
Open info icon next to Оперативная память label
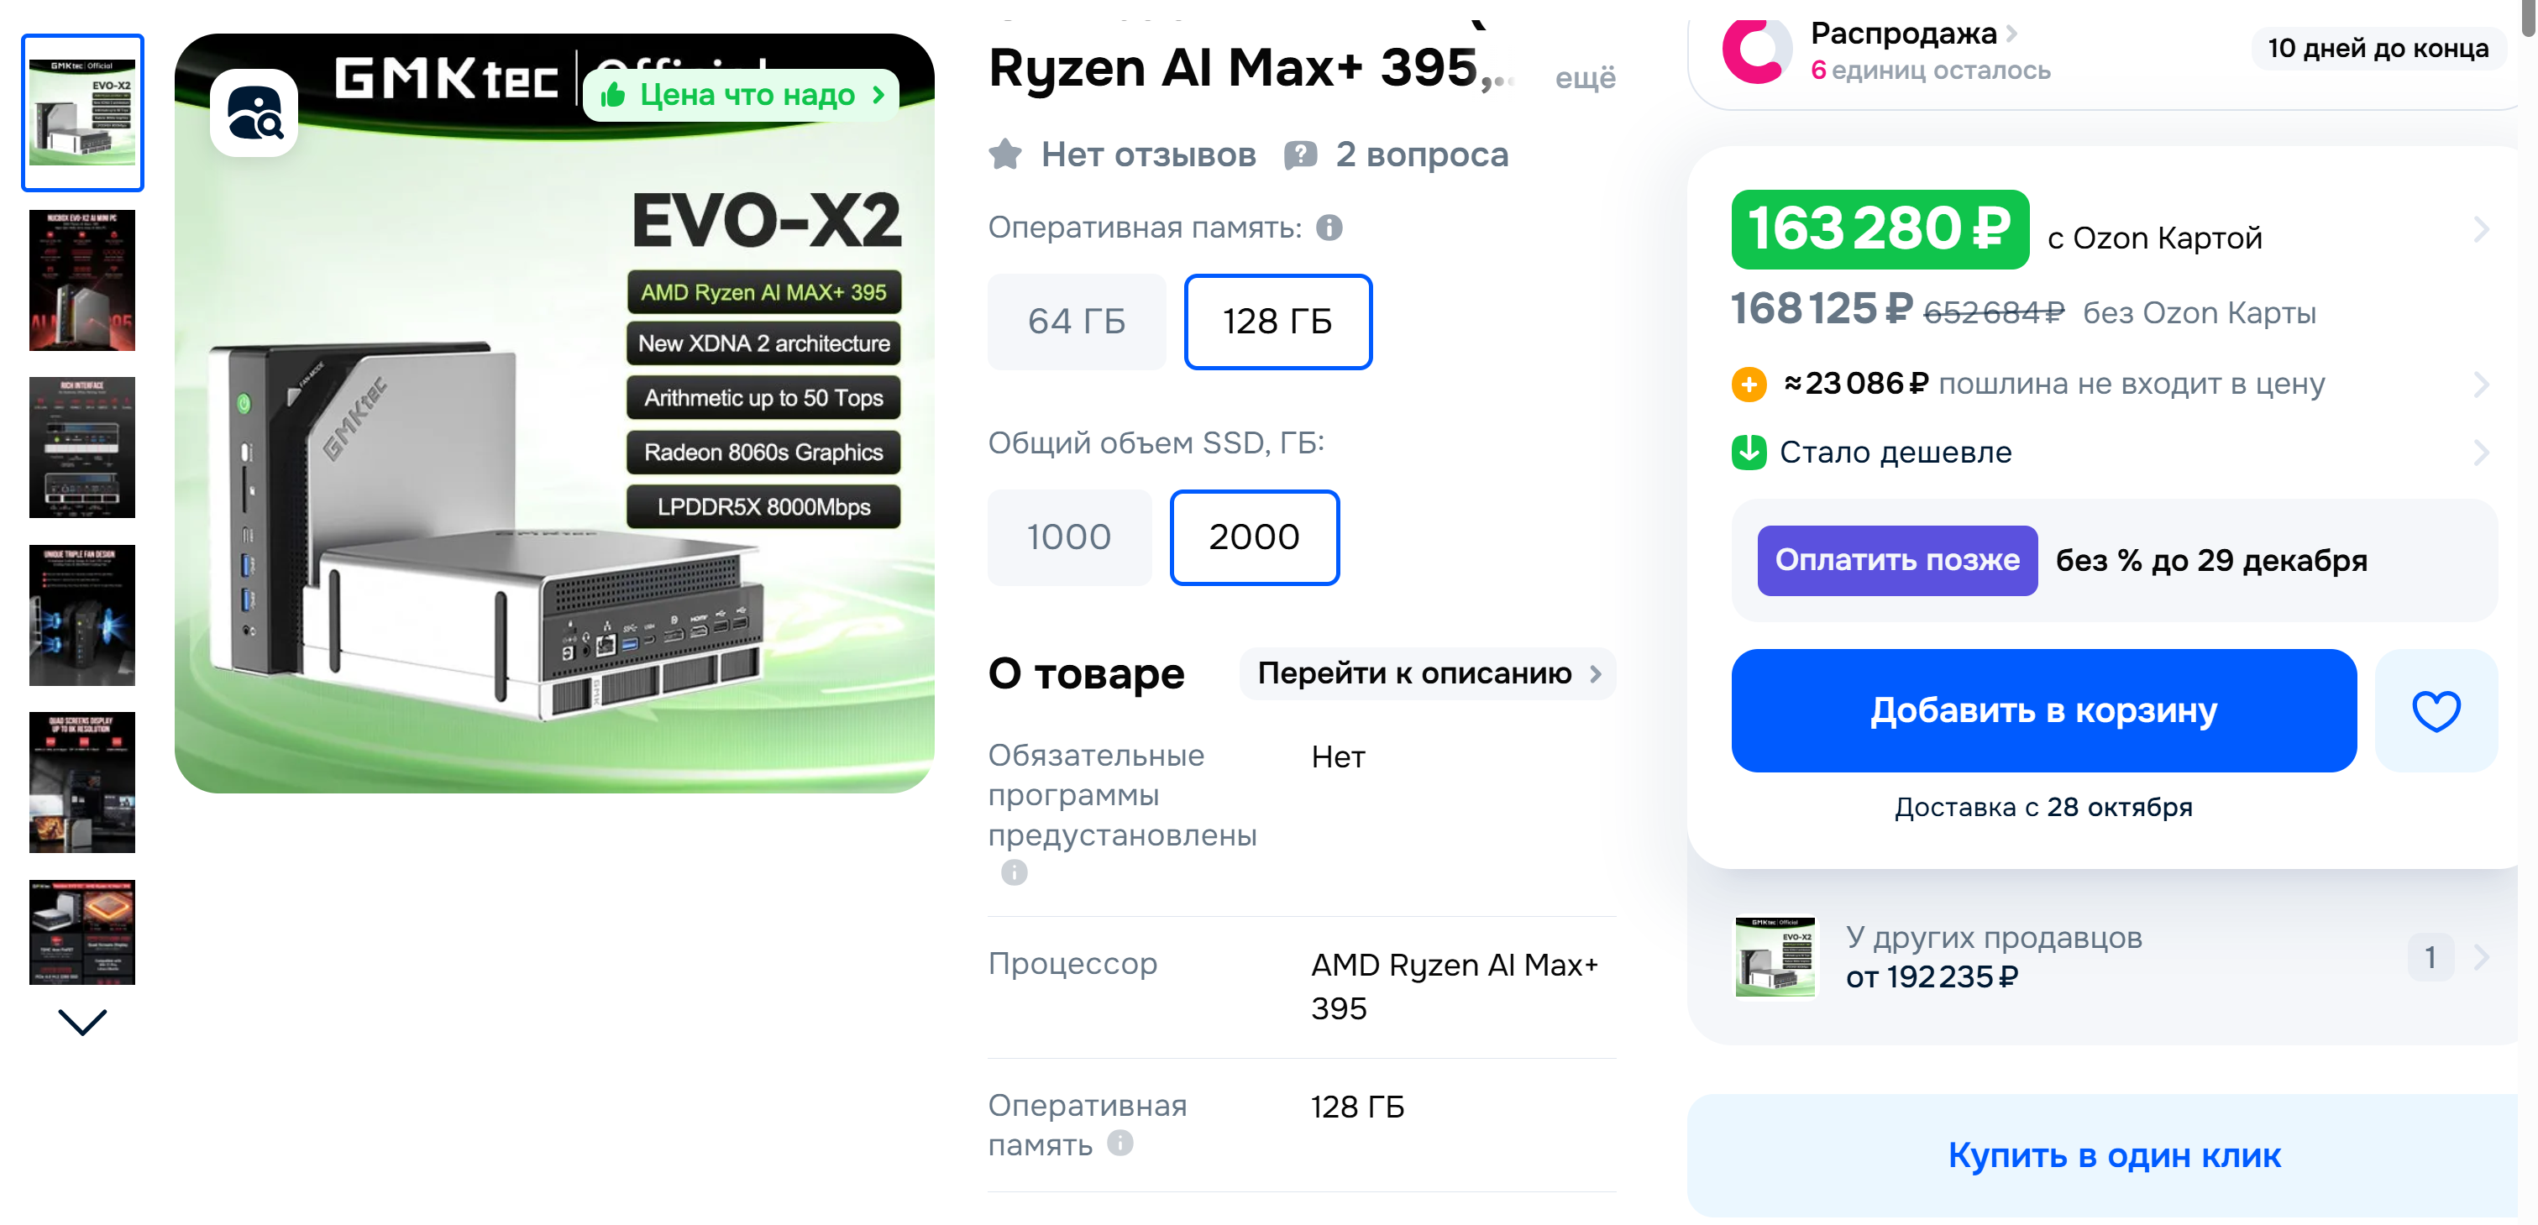[1329, 228]
